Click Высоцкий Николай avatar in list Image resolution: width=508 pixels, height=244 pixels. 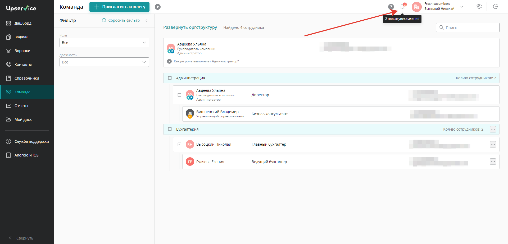190,144
